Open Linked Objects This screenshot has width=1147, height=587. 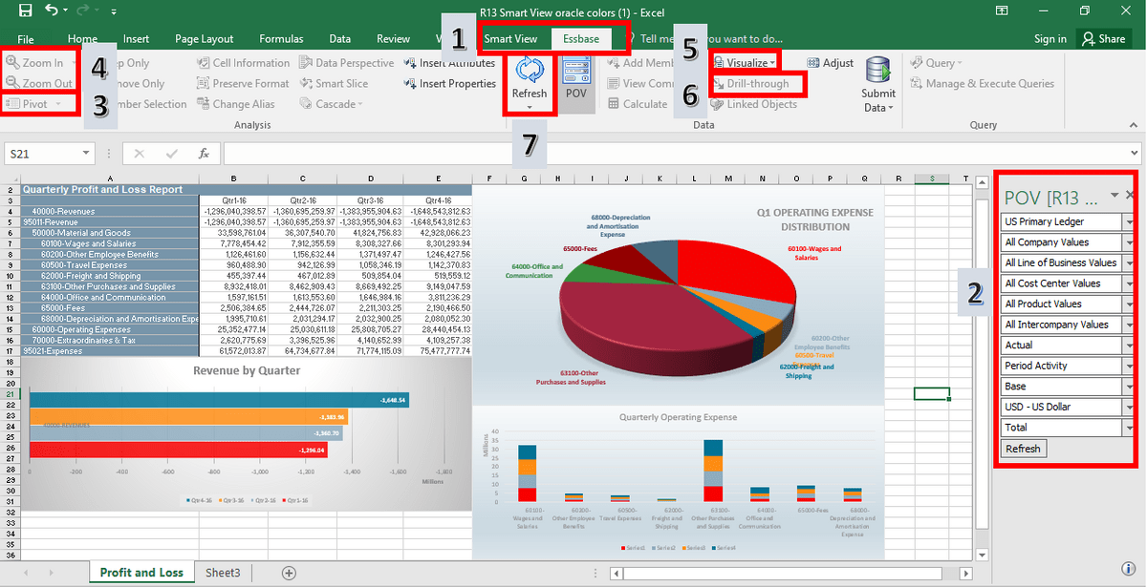[754, 104]
